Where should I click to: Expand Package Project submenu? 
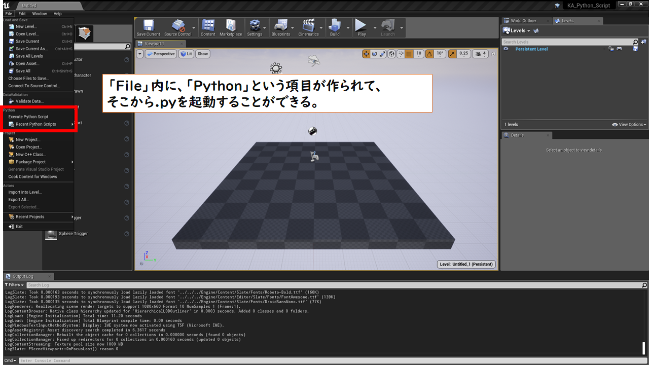pyautogui.click(x=39, y=162)
